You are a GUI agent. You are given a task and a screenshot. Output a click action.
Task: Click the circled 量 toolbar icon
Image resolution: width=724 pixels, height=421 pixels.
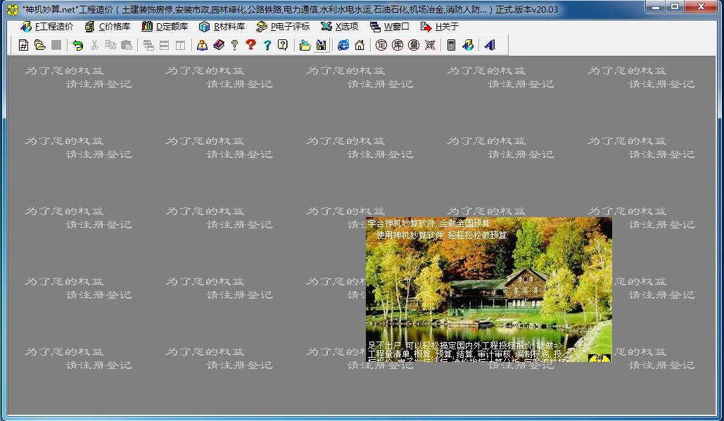pyautogui.click(x=414, y=45)
